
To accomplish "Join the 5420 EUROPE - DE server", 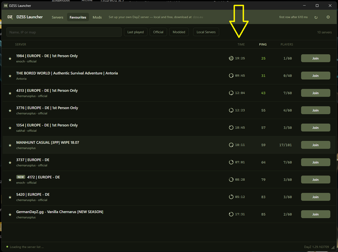I will point(316,197).
